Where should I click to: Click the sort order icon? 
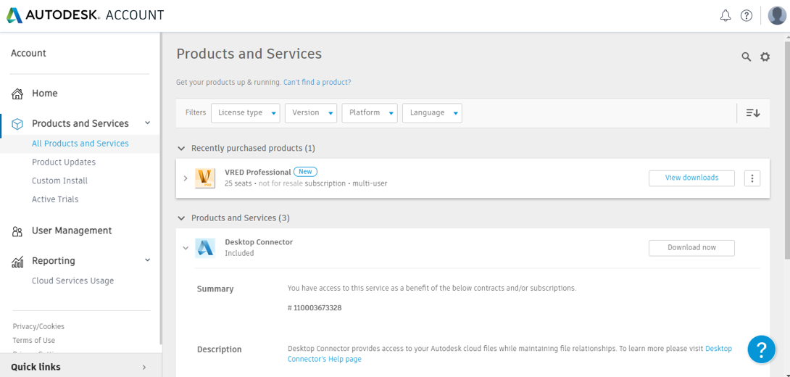pos(753,113)
